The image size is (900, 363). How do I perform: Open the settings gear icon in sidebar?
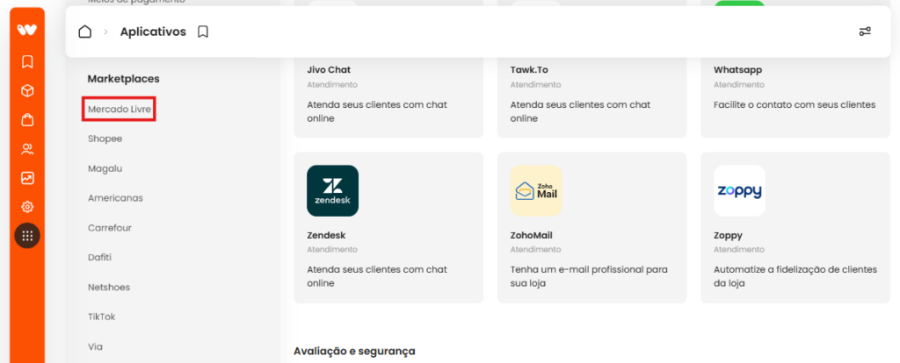click(27, 207)
